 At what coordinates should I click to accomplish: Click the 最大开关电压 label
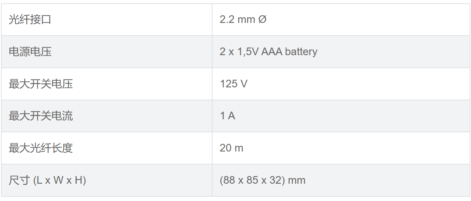[41, 84]
